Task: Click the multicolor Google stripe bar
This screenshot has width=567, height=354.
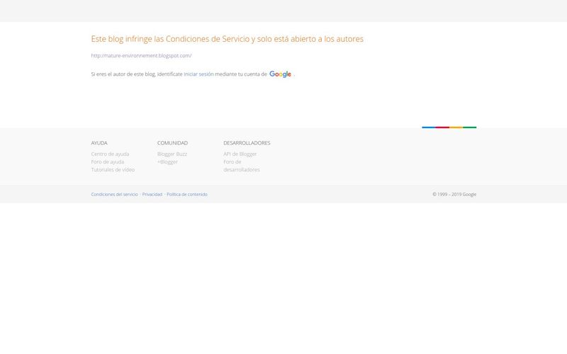Action: 449,127
